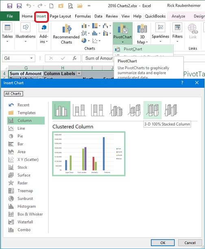Open the File tab

pyautogui.click(x=10, y=16)
